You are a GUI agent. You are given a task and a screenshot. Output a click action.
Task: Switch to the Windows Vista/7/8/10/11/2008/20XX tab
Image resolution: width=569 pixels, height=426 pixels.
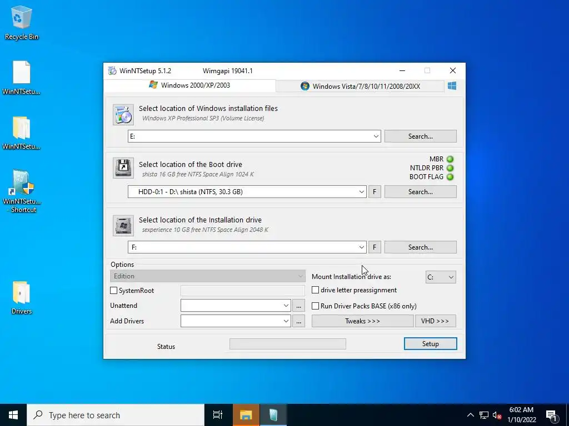pyautogui.click(x=360, y=86)
